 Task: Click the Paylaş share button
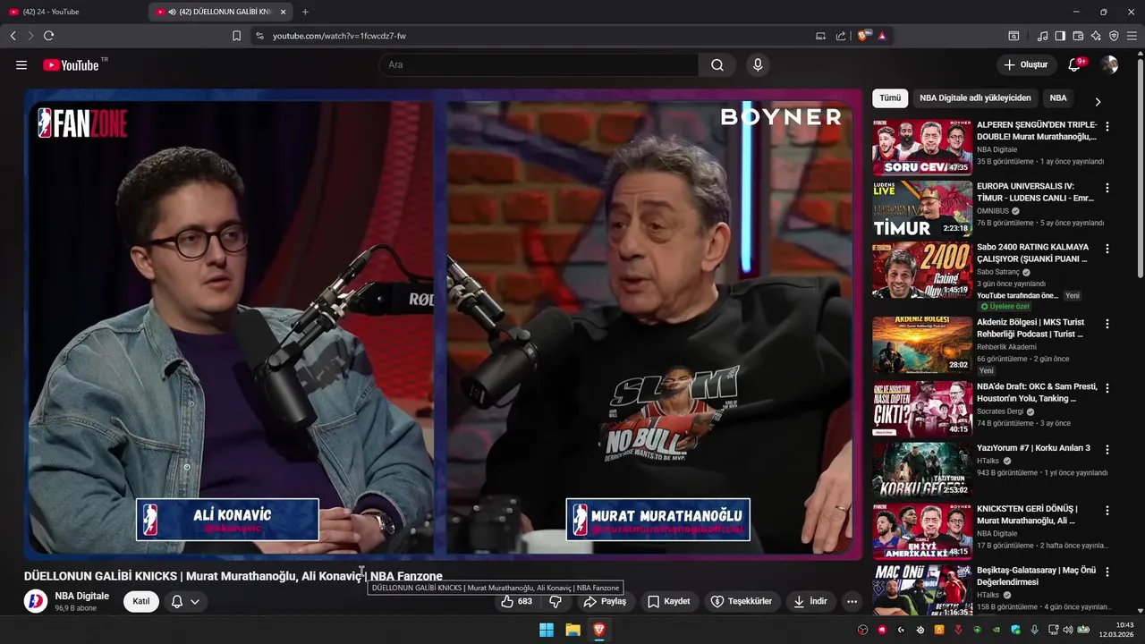[x=606, y=601]
